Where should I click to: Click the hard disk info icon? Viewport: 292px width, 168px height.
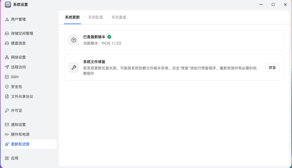click(x=7, y=43)
